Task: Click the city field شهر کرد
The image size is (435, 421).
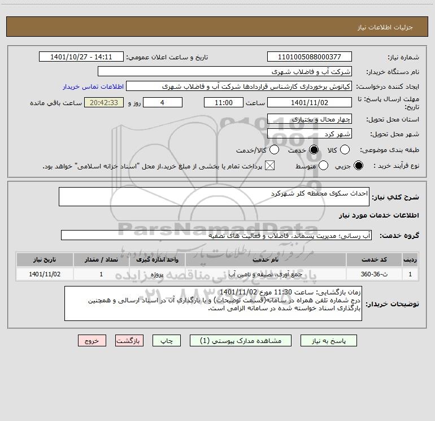Action: pos(310,133)
